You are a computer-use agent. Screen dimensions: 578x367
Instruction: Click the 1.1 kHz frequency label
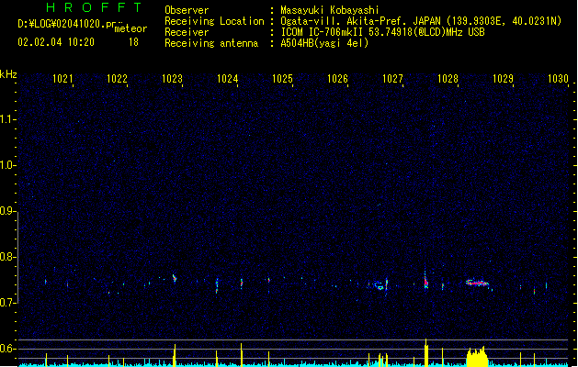8,119
